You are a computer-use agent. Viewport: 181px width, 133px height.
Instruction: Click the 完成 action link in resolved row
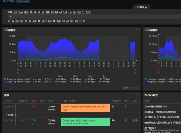click(135, 121)
